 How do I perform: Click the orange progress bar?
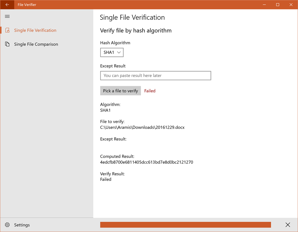[186, 225]
